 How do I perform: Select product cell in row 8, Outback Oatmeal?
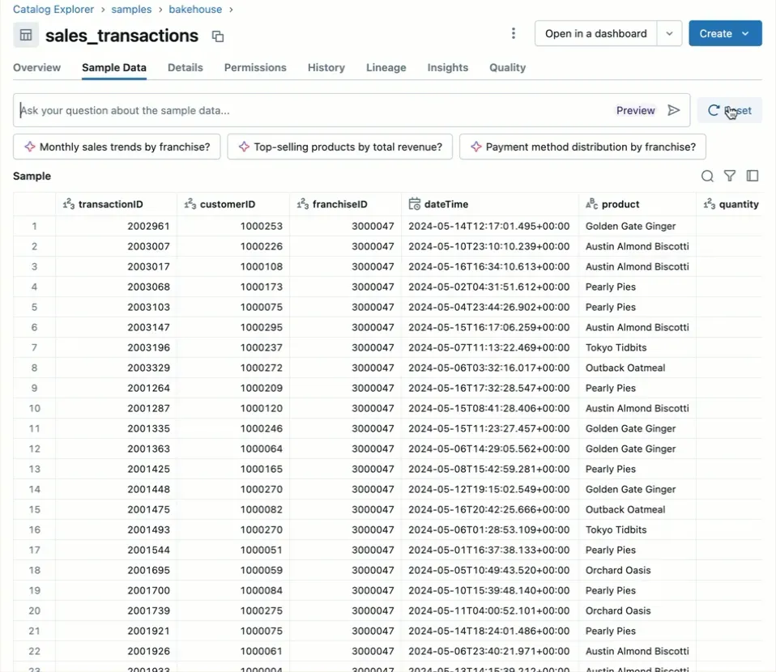click(x=637, y=368)
